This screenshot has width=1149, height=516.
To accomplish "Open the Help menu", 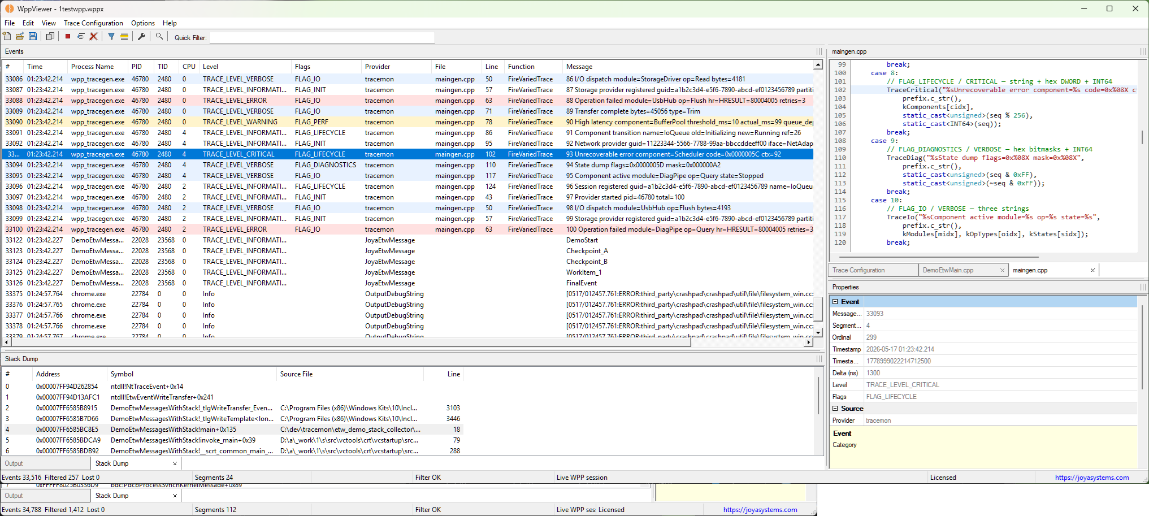I will click(170, 23).
